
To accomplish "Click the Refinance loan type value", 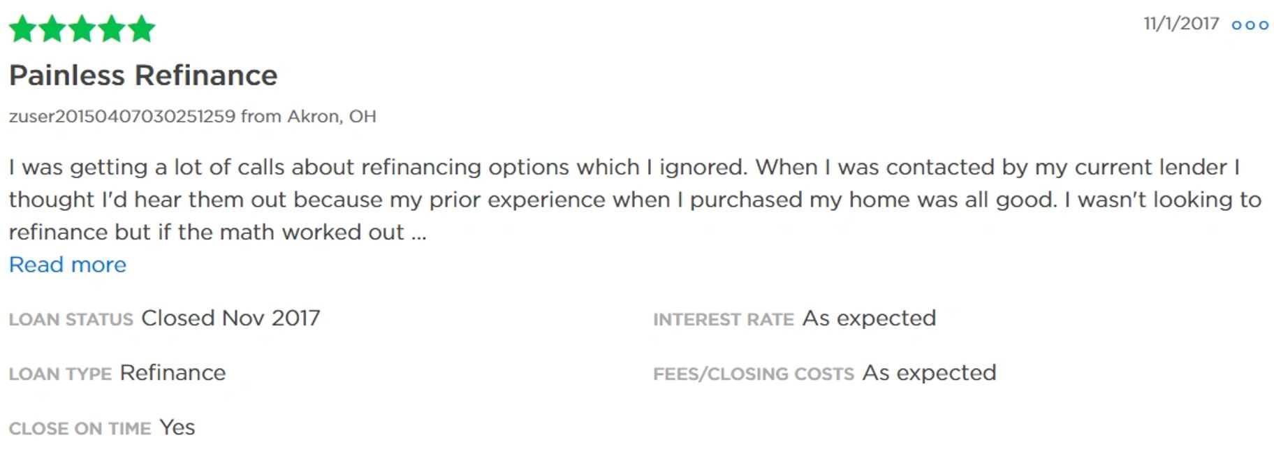I will click(x=173, y=372).
